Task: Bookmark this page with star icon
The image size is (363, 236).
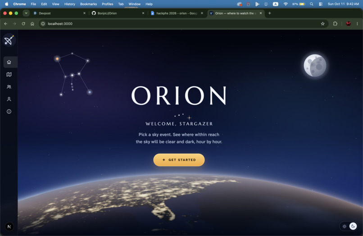Action: pos(323,23)
